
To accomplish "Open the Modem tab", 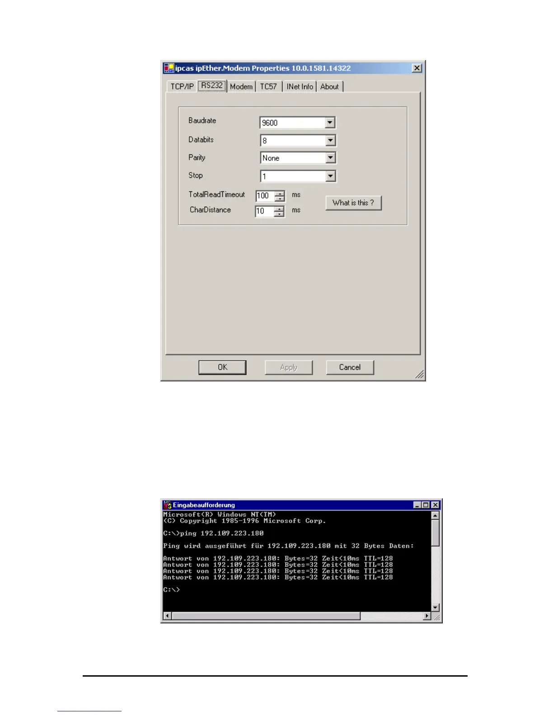I will coord(241,86).
